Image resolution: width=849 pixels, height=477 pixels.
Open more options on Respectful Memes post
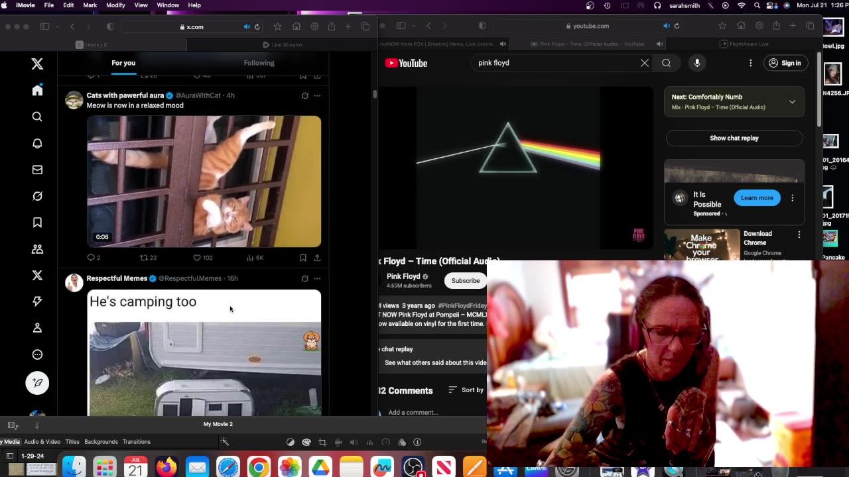[x=317, y=278]
